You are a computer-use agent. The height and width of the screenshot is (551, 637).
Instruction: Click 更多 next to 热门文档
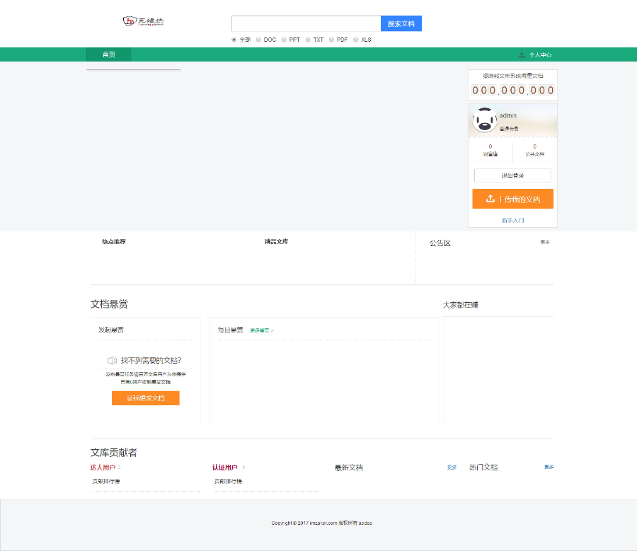click(549, 467)
